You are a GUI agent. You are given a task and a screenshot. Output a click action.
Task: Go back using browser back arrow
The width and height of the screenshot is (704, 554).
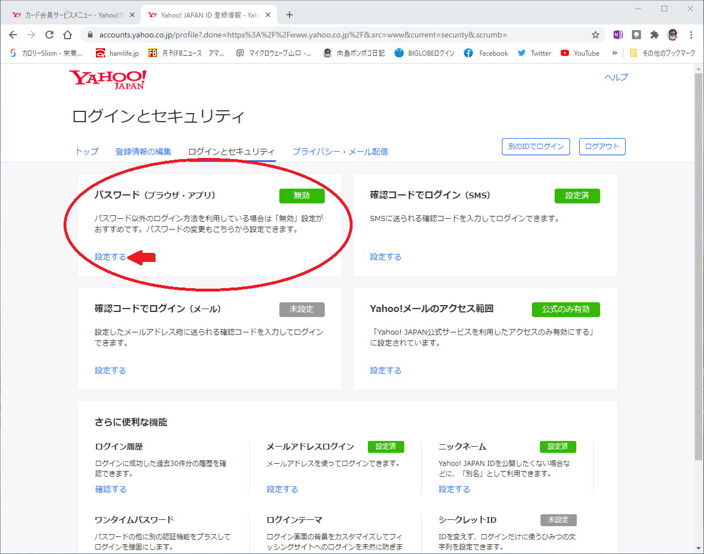(x=13, y=35)
